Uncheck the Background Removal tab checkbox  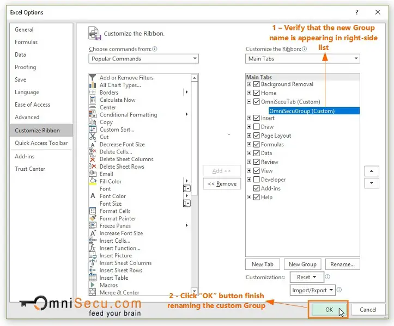(x=256, y=84)
